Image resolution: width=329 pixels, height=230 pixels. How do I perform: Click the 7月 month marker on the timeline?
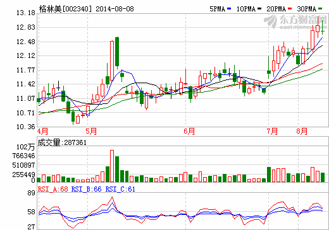tap(272, 131)
